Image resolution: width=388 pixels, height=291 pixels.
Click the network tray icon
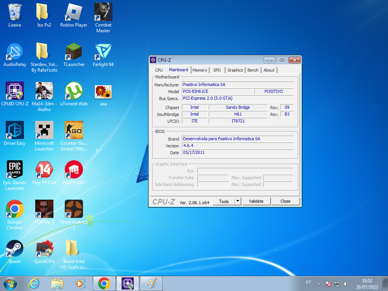337,284
